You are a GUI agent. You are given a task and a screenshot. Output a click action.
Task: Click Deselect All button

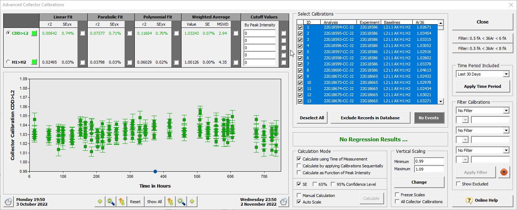(312, 118)
